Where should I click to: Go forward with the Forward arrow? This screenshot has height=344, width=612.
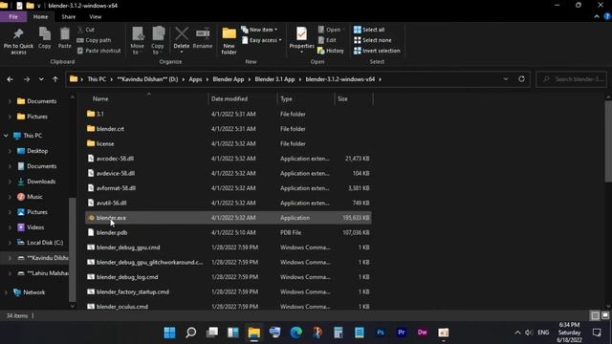(27, 79)
